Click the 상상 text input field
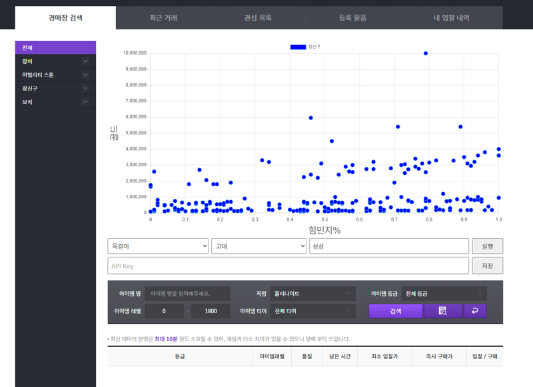533x387 pixels. click(389, 246)
